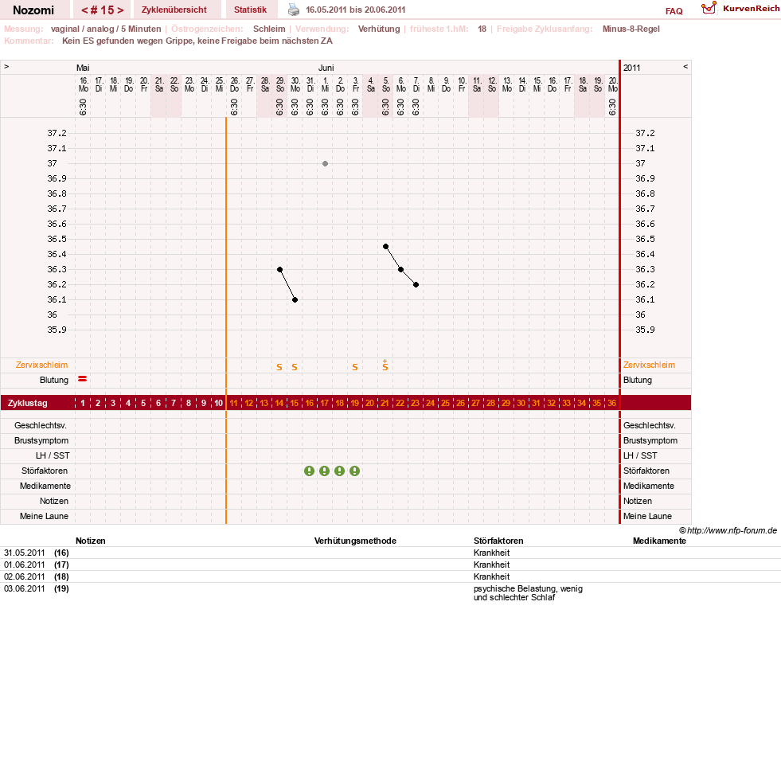This screenshot has width=781, height=758.
Task: Click the 01.06.2011 (17) notes row
Action: click(x=390, y=565)
